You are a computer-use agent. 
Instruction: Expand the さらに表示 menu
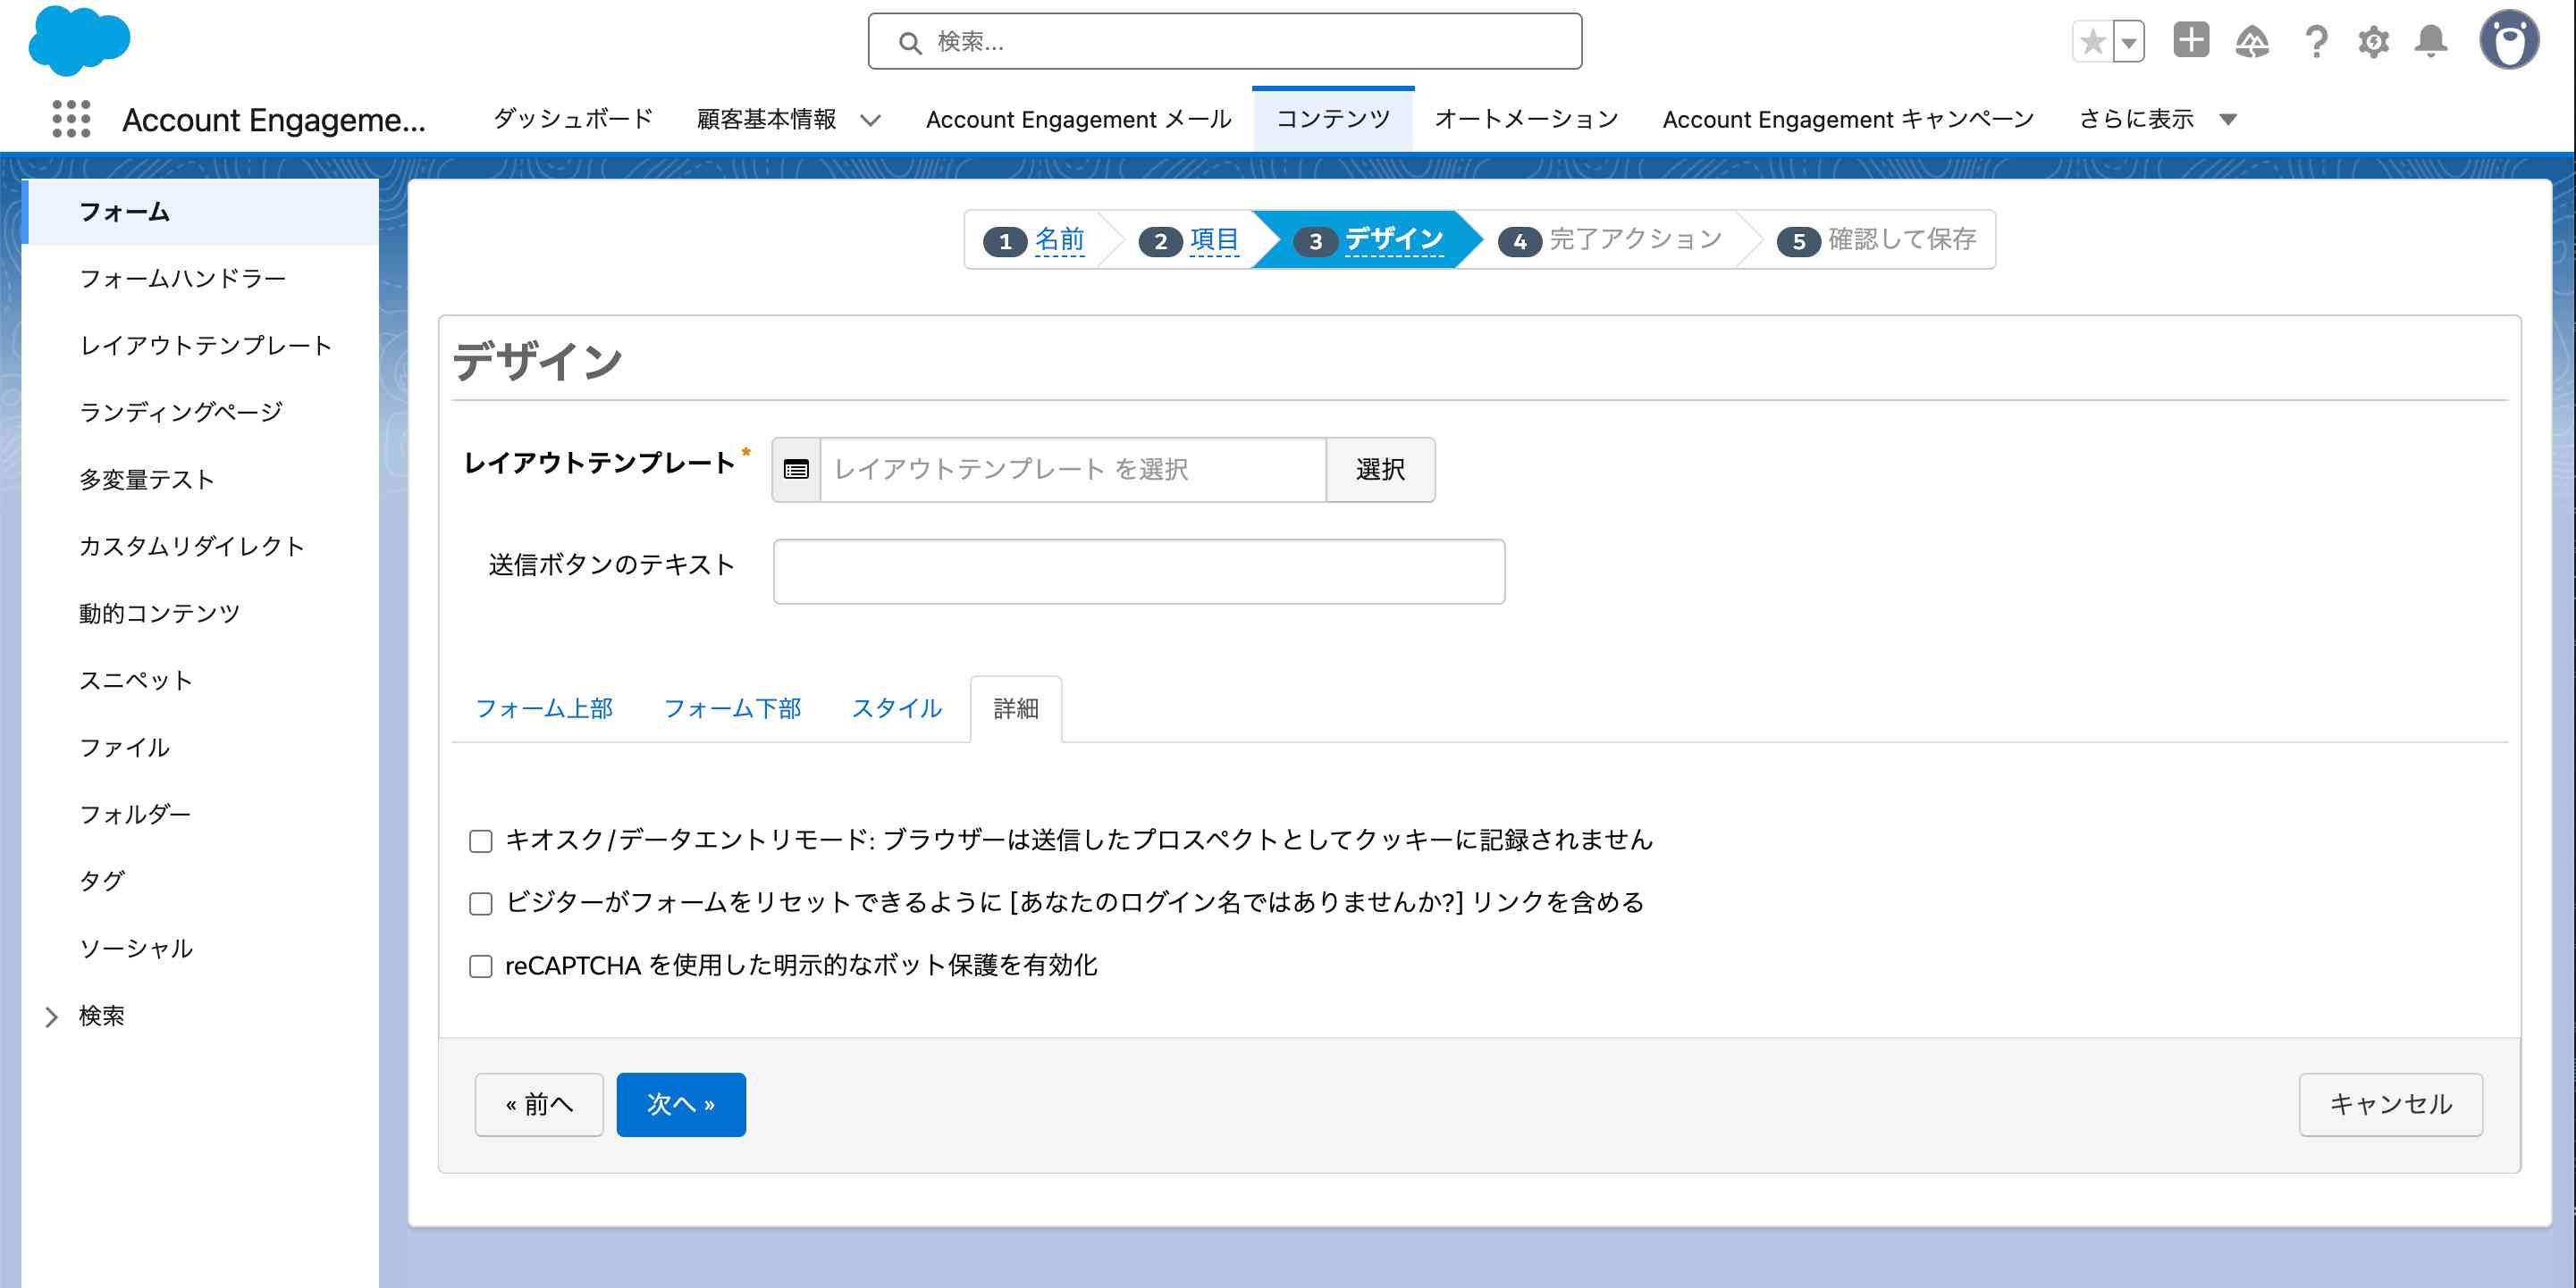[2157, 119]
